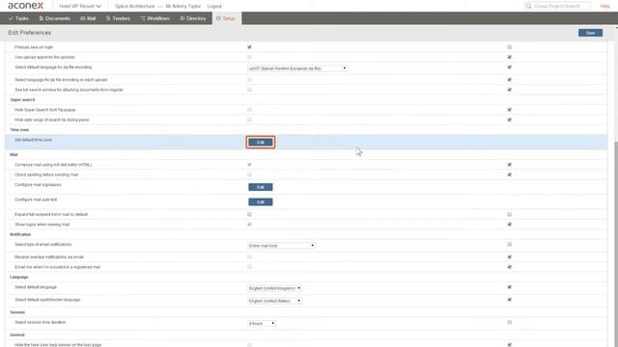This screenshot has height=347, width=618.
Task: Enable Check spelling before sending mail
Action: click(x=249, y=174)
